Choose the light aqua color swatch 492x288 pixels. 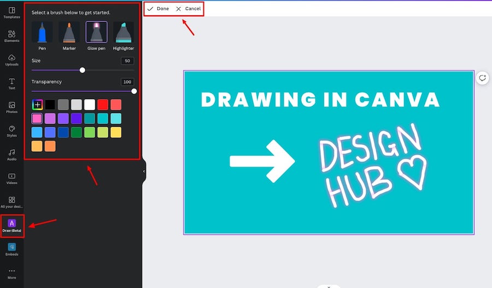[x=116, y=119]
